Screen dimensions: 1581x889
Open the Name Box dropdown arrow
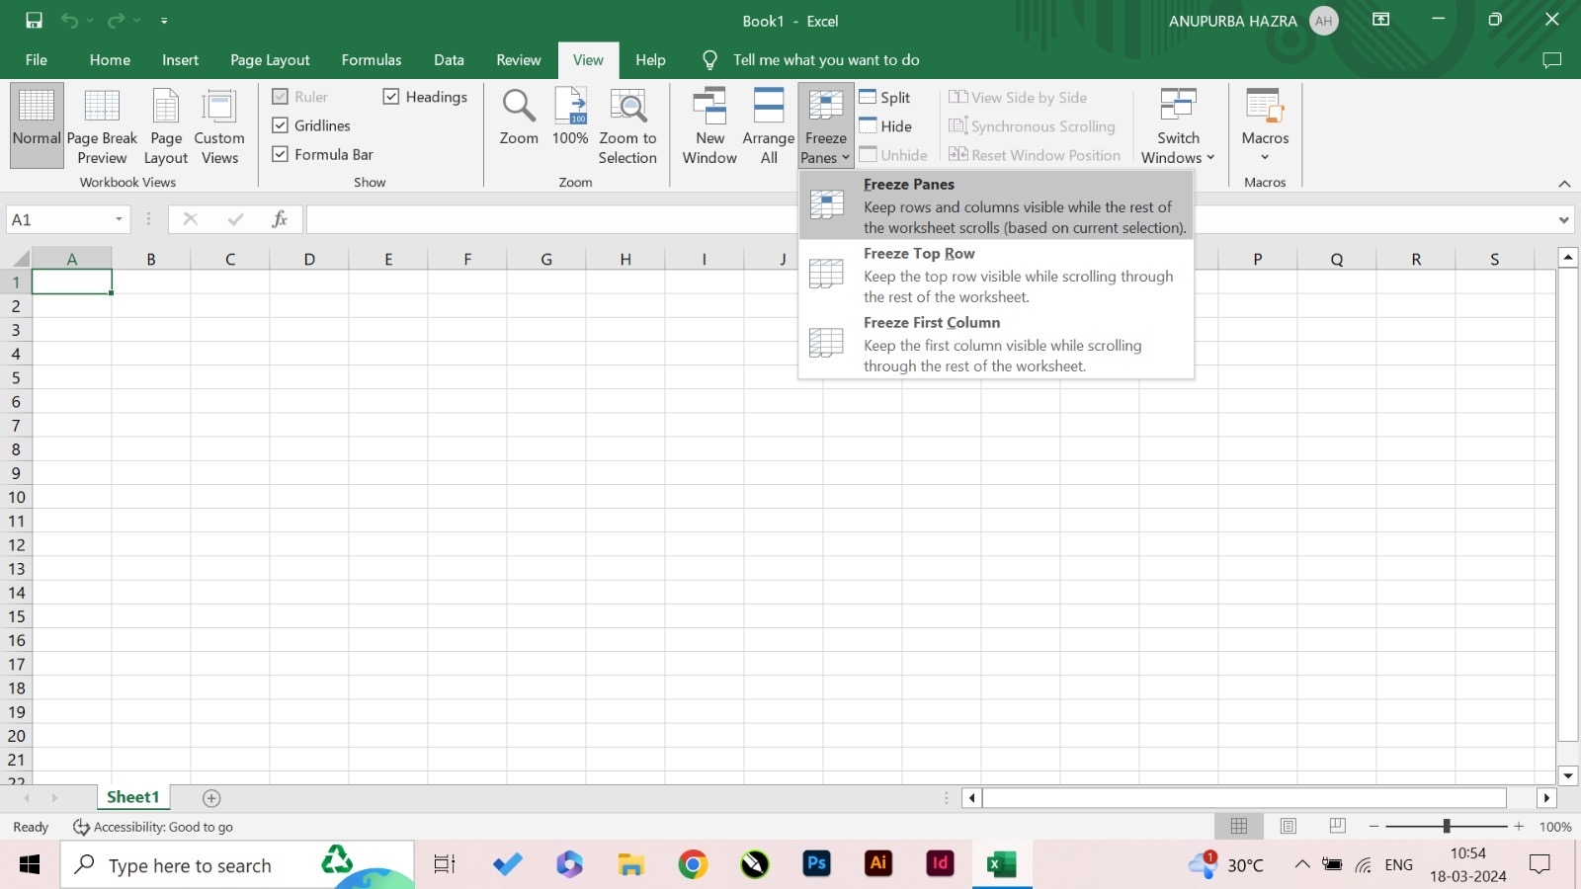pos(119,219)
